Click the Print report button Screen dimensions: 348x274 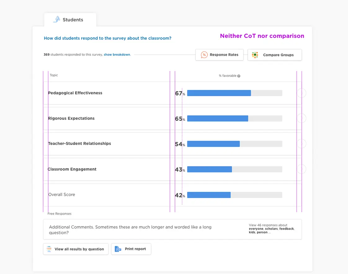(x=131, y=249)
